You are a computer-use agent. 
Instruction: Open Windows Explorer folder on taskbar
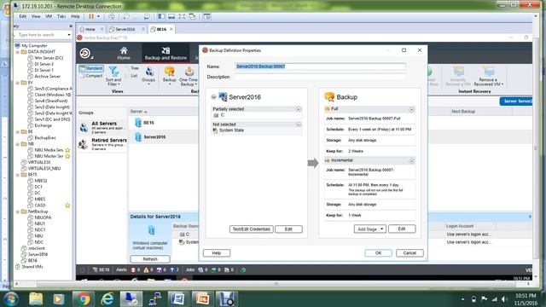[x=36, y=298]
